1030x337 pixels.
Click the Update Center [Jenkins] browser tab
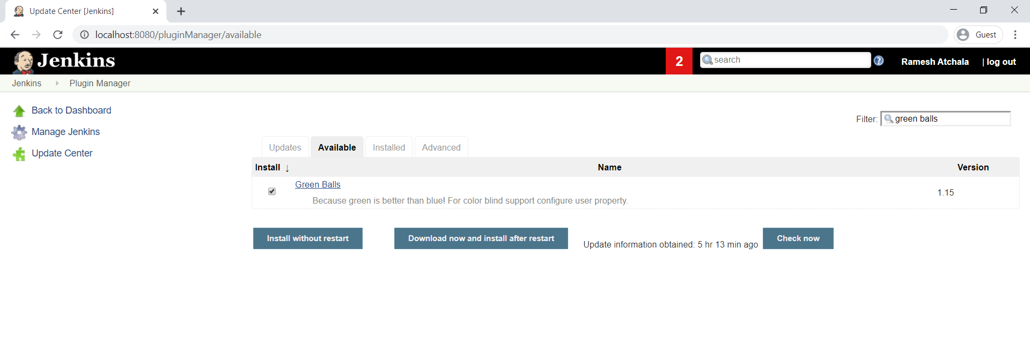[x=86, y=11]
